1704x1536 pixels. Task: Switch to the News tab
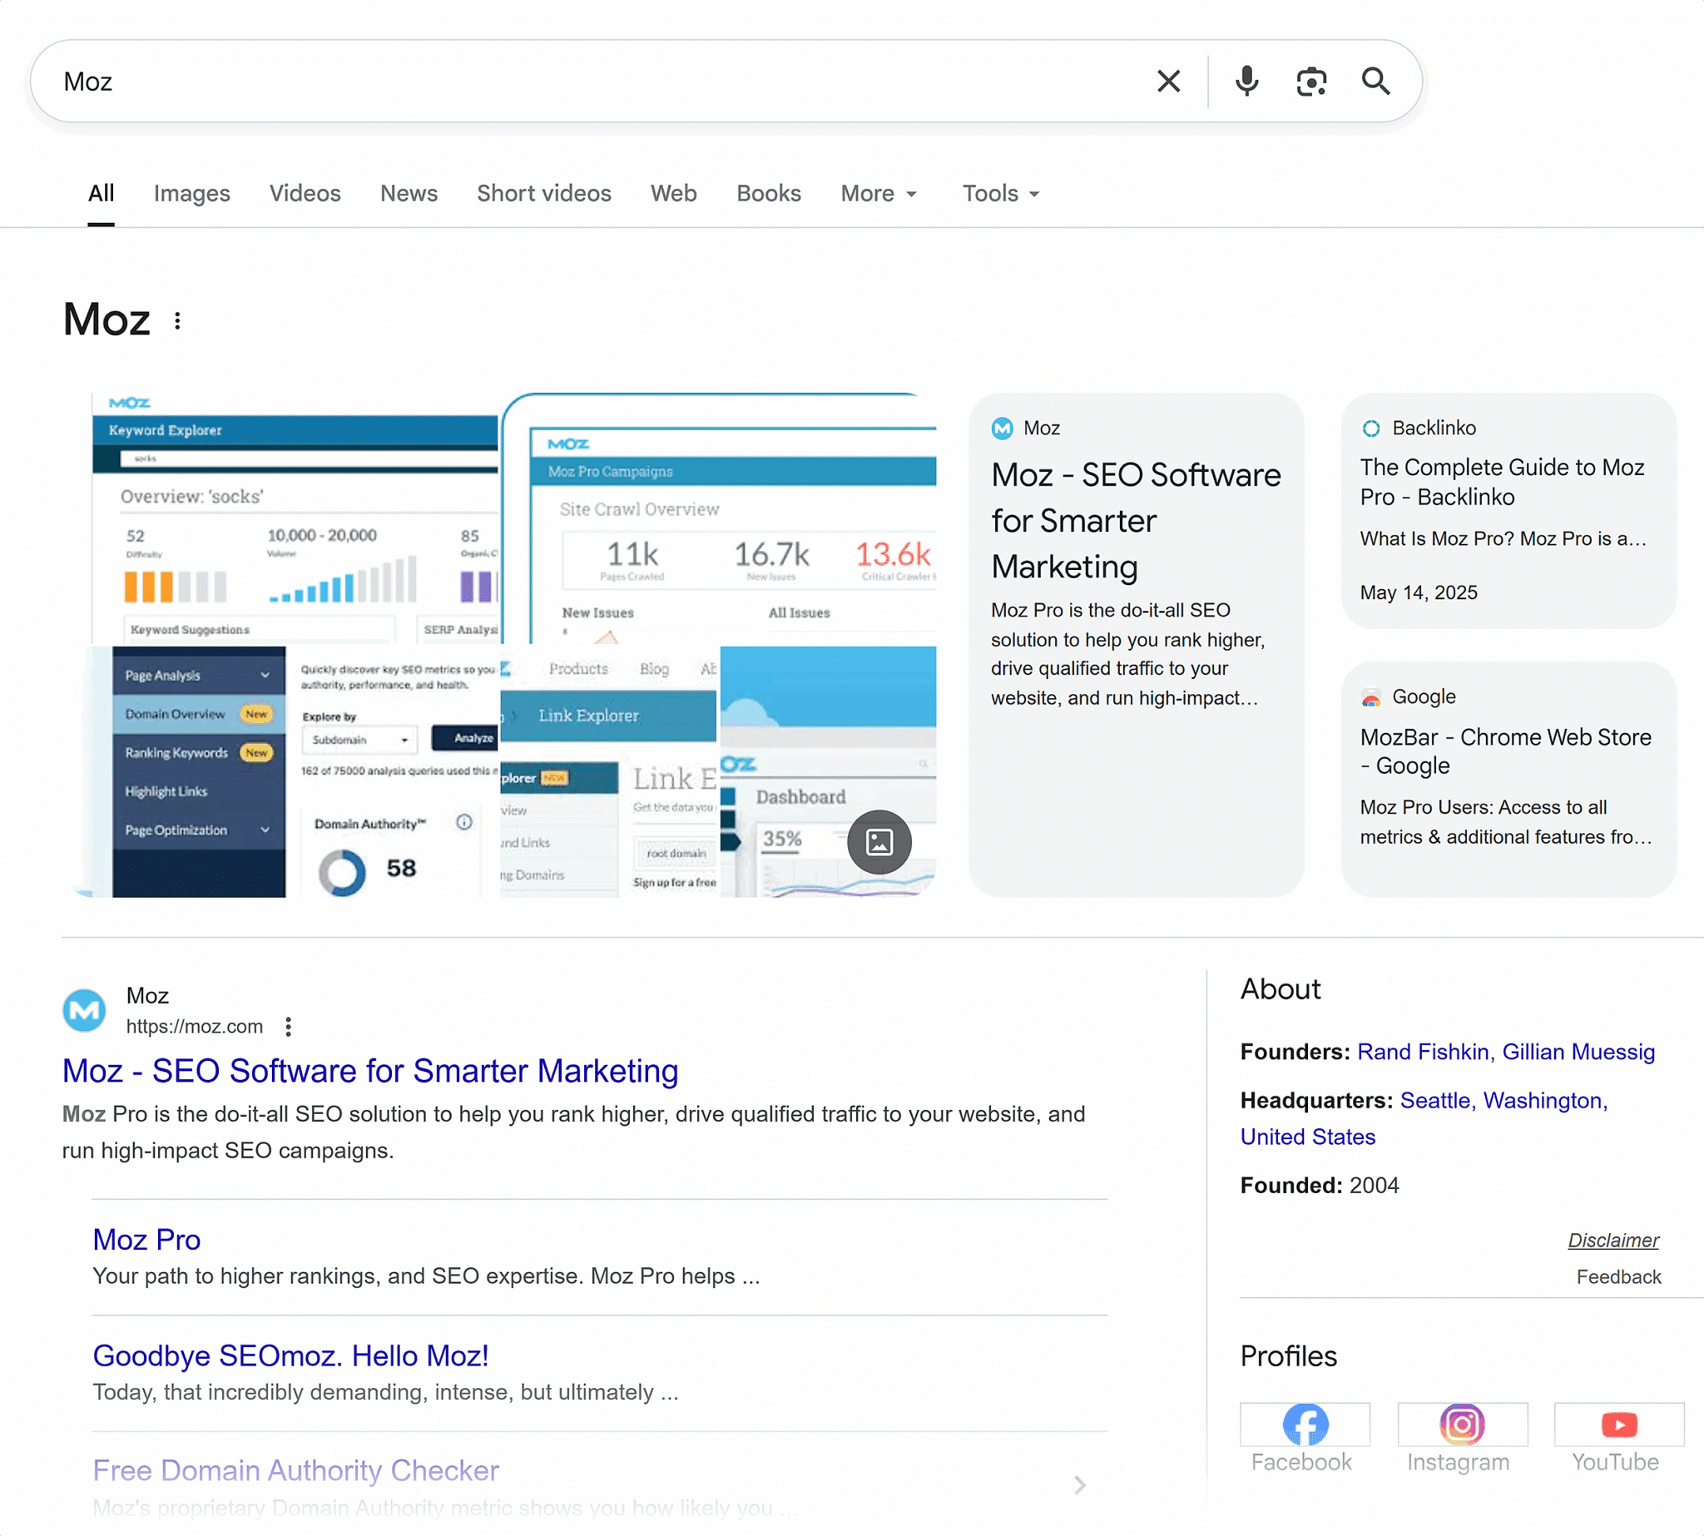coord(409,193)
